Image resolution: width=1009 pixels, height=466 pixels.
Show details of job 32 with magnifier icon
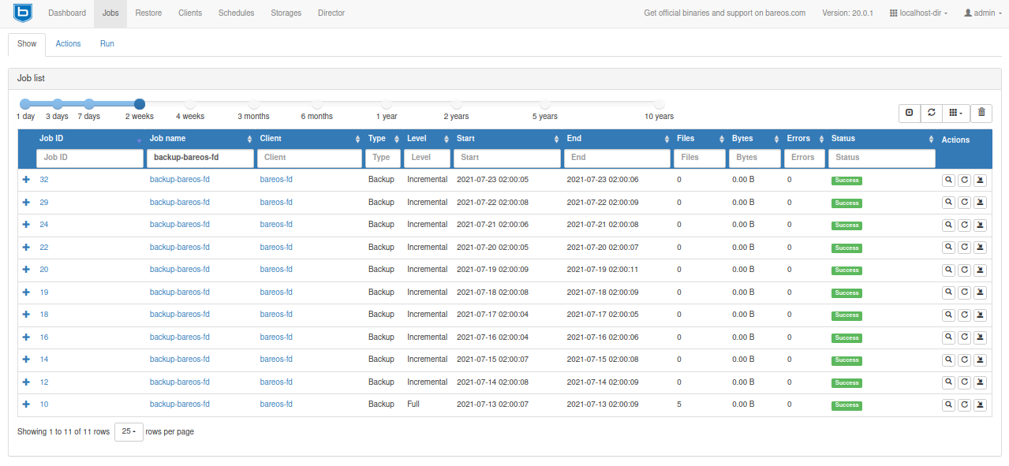click(948, 180)
